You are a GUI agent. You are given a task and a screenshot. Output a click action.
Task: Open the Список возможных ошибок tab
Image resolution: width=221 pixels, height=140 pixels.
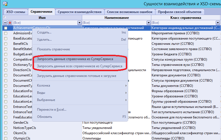[130, 12]
